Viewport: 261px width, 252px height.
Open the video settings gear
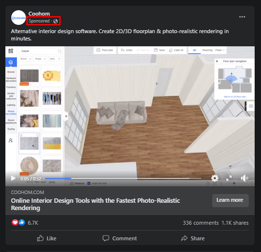215,178
